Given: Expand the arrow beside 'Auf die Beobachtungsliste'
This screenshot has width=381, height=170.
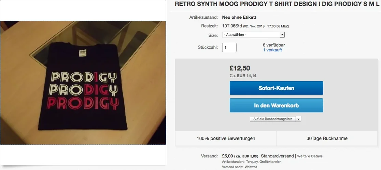Looking at the screenshot, I should tap(298, 119).
